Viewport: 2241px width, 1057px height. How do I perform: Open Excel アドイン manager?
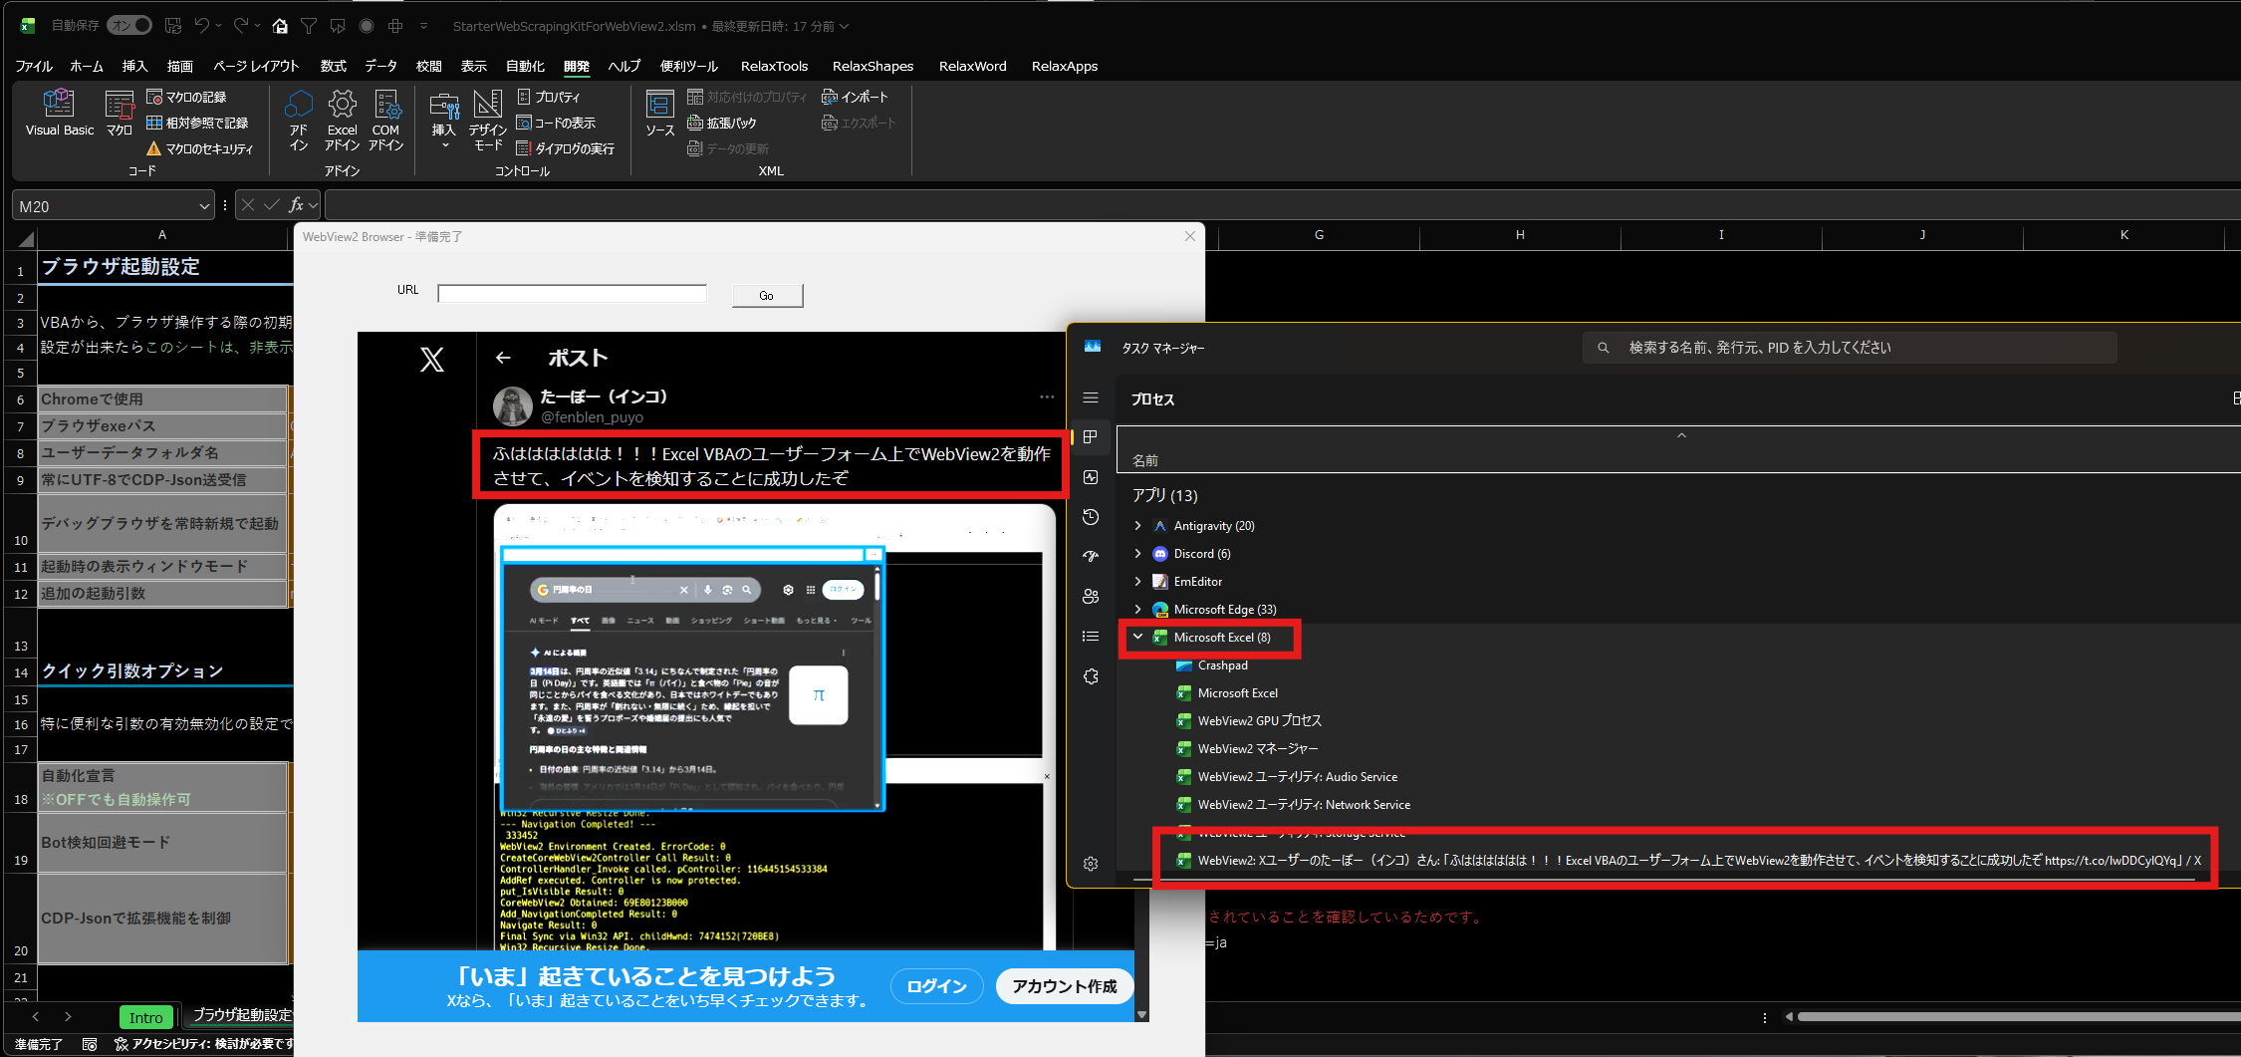(342, 120)
